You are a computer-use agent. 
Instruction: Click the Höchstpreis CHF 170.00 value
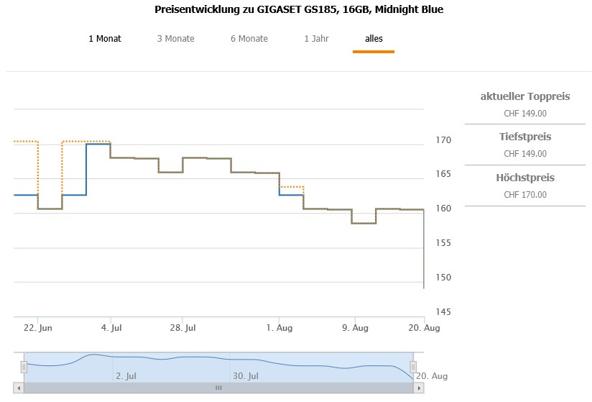(525, 195)
